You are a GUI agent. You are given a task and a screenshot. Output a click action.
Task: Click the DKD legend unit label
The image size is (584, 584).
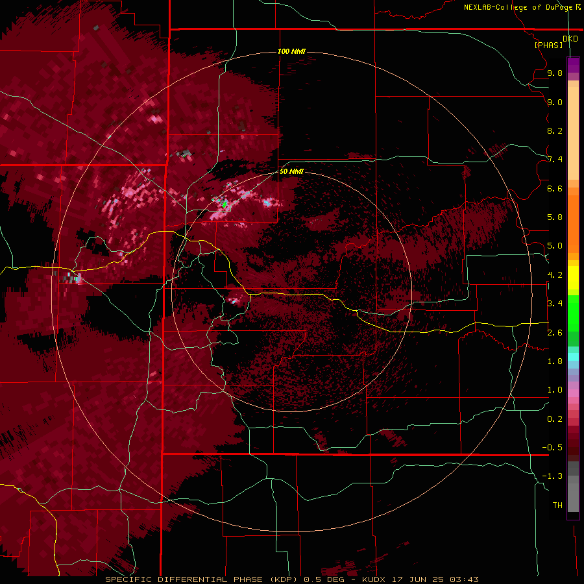click(x=570, y=39)
